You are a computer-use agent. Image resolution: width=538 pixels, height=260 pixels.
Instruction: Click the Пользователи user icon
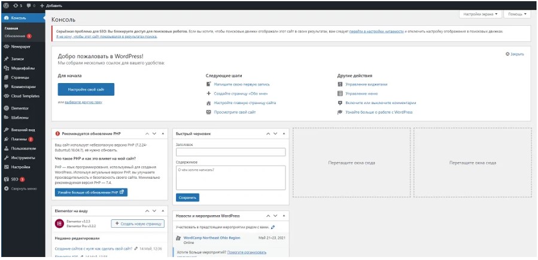[x=6, y=149]
